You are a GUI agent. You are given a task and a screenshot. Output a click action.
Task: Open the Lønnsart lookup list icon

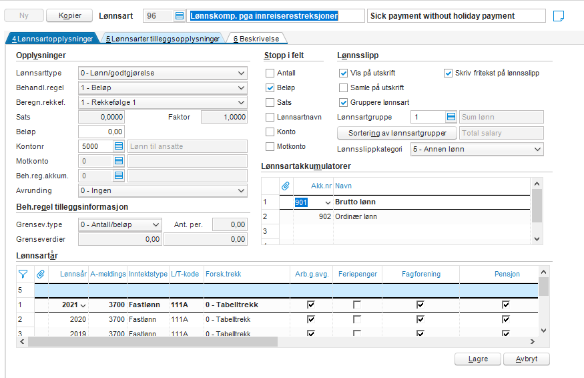pos(180,15)
